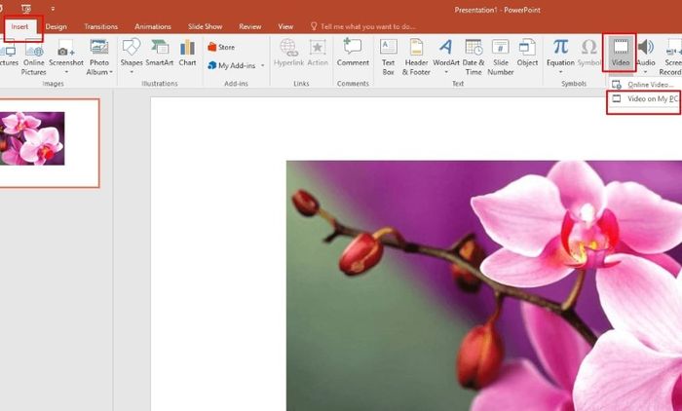The width and height of the screenshot is (682, 411).
Task: Choose Online Video from the Video menu
Action: click(x=645, y=85)
